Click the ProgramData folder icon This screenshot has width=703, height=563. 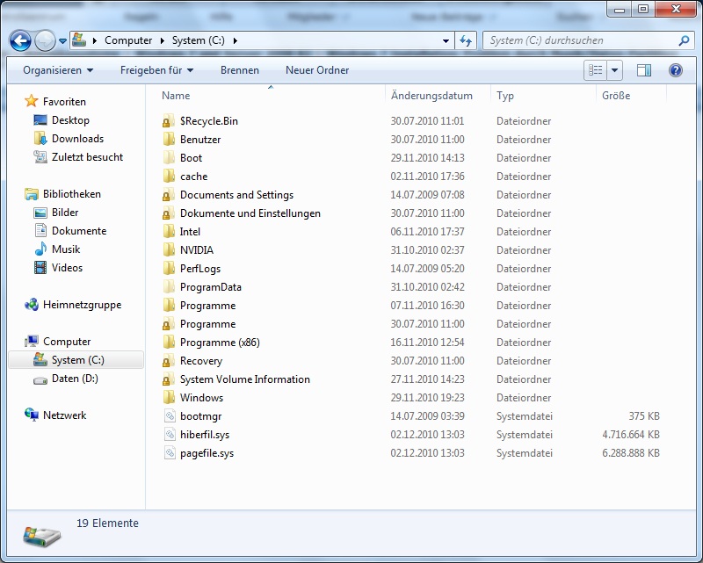tap(169, 286)
